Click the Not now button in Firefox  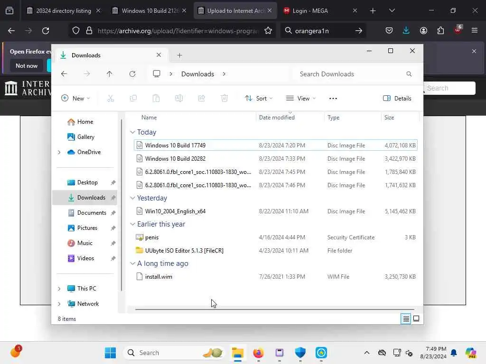point(27,65)
